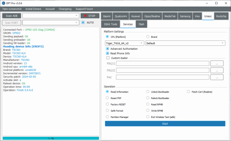Select Write RPMB operation
Screen dimensions: 231x141
click(x=148, y=110)
